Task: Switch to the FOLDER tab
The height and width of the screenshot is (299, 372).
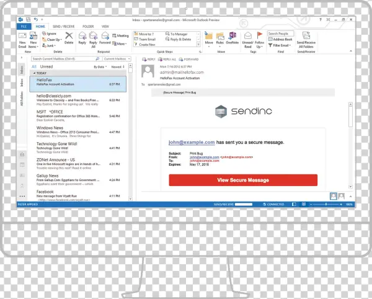Action: (x=88, y=26)
